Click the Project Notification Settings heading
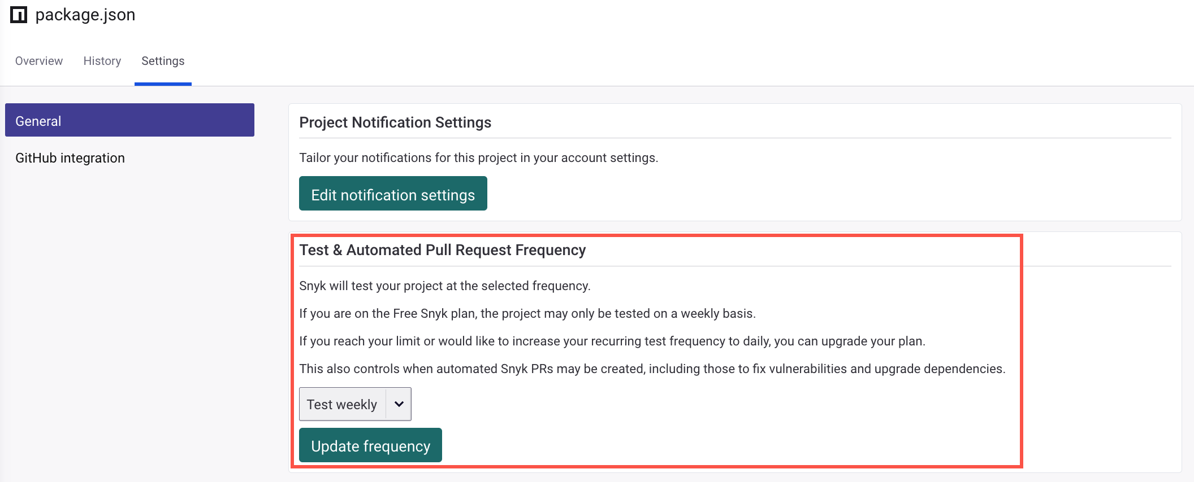Image resolution: width=1194 pixels, height=482 pixels. coord(395,122)
